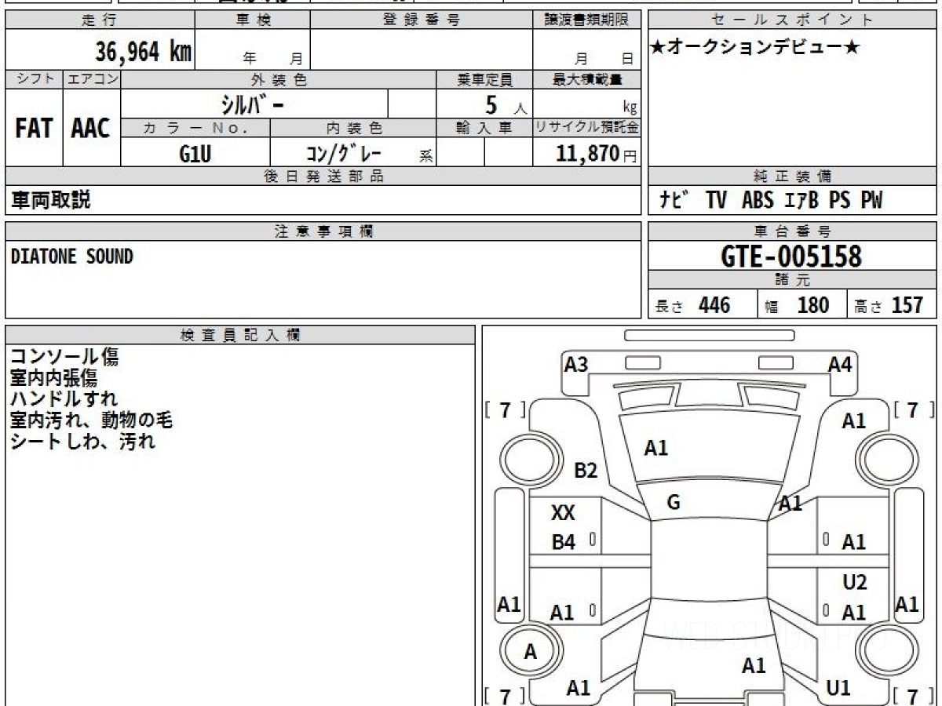
Task: Click the exterior color value シルバー
Action: [251, 104]
